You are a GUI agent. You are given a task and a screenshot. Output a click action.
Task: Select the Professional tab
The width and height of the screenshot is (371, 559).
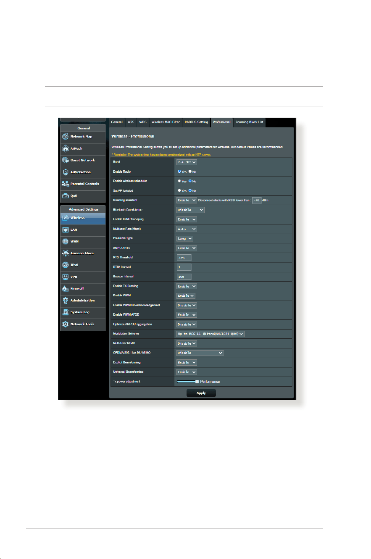coord(222,122)
